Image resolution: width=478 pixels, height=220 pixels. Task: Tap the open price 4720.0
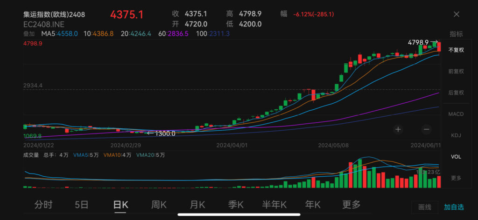[x=196, y=24]
